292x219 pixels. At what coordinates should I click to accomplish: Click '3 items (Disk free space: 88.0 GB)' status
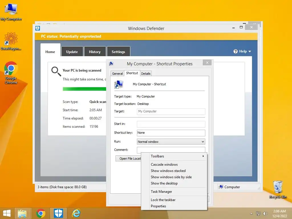[62, 187]
